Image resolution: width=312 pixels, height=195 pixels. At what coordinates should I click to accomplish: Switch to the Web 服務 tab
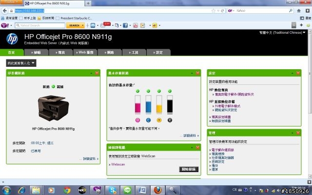coord(85,52)
